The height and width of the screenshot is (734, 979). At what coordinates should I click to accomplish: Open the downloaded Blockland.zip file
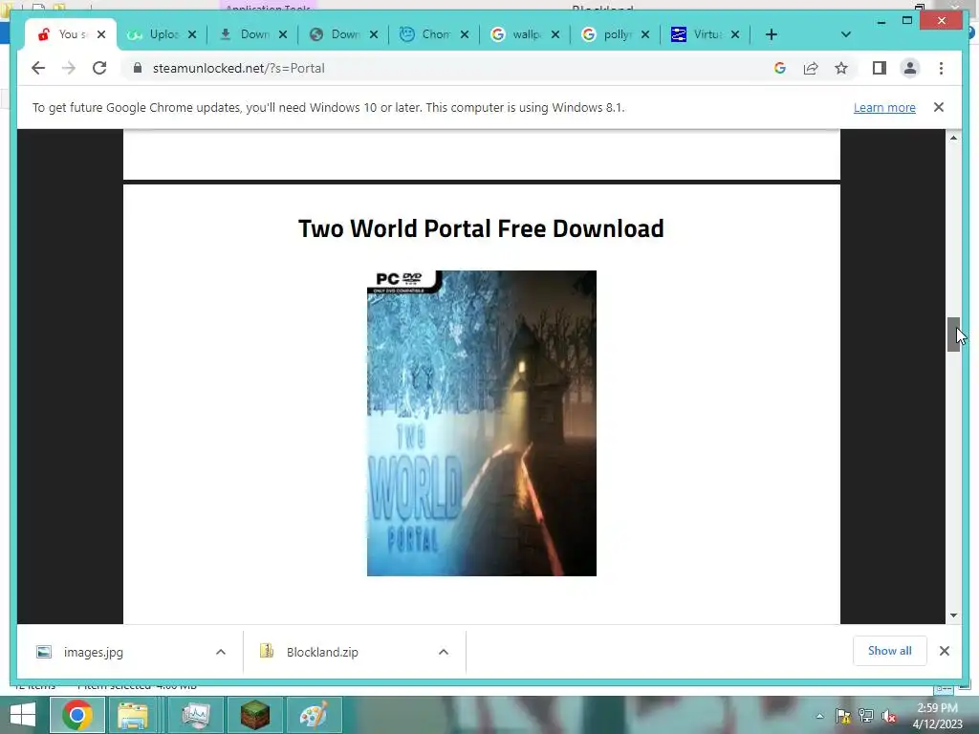(322, 652)
